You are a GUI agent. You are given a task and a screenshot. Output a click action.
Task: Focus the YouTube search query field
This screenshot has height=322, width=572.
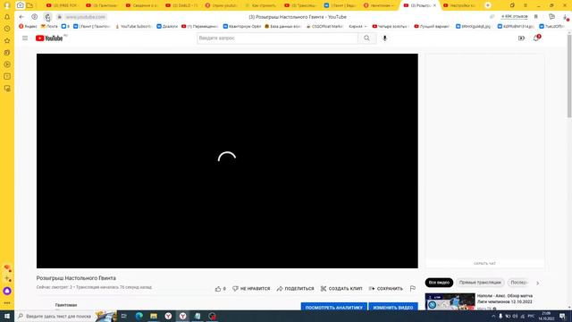278,38
